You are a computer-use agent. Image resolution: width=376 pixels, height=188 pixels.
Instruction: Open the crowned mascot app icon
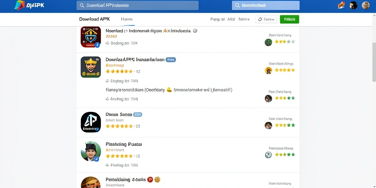point(91,67)
